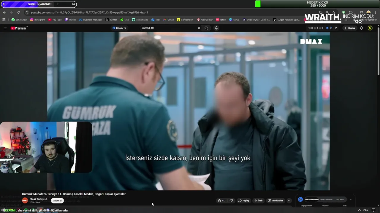This screenshot has height=213, width=380.
Task: Open the DMAX Türkiye channel name
Action: pyautogui.click(x=37, y=199)
